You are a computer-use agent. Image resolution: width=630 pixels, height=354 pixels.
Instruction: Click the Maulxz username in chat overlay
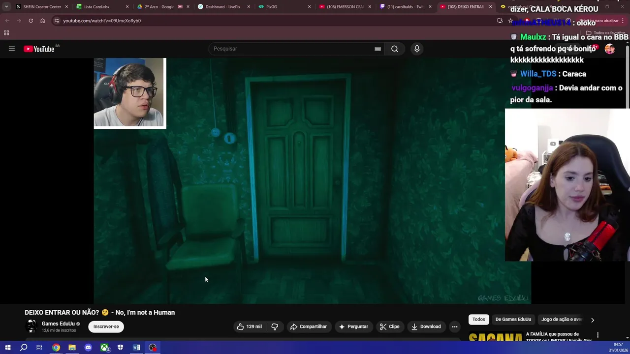pos(533,37)
